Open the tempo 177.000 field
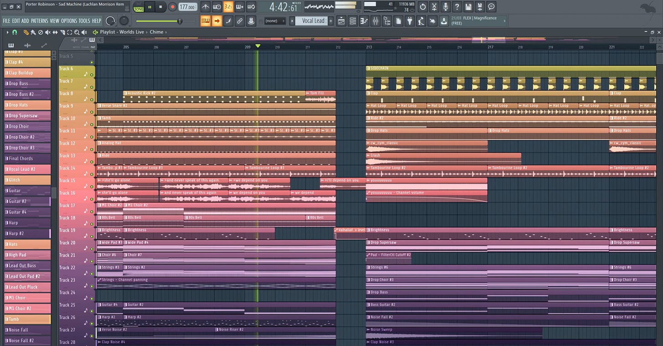 tap(188, 7)
